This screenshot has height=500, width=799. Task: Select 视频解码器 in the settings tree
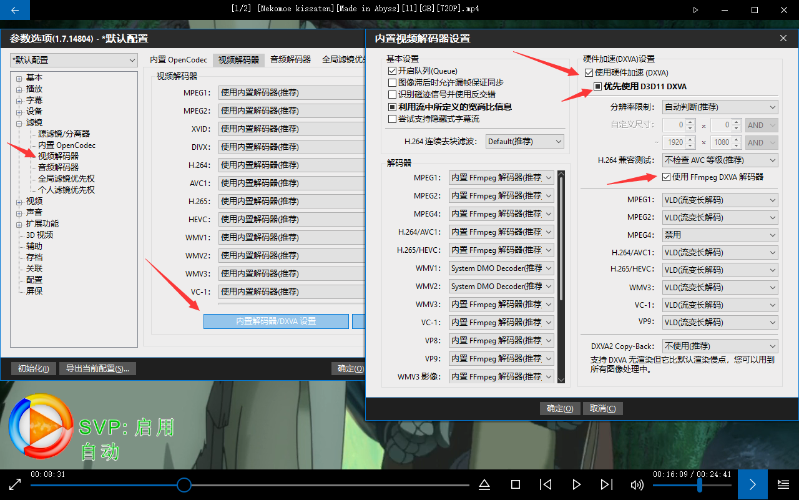pyautogui.click(x=58, y=156)
